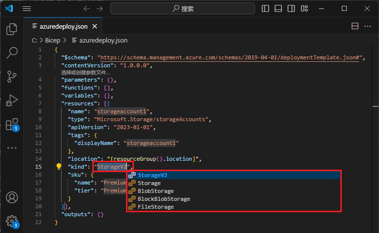Click the azuredeploy.json breadcrumb item
The image size is (379, 233).
[x=100, y=40]
